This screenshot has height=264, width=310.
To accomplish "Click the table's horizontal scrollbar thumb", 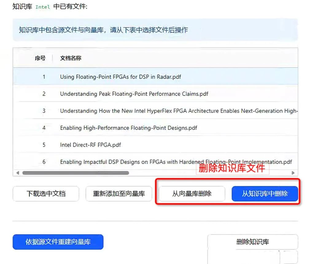I will tap(76, 173).
